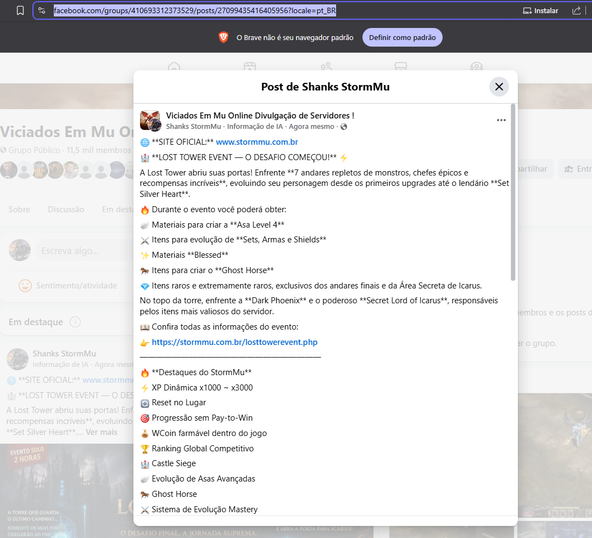Click the Brave lion logo in notification bar

224,37
